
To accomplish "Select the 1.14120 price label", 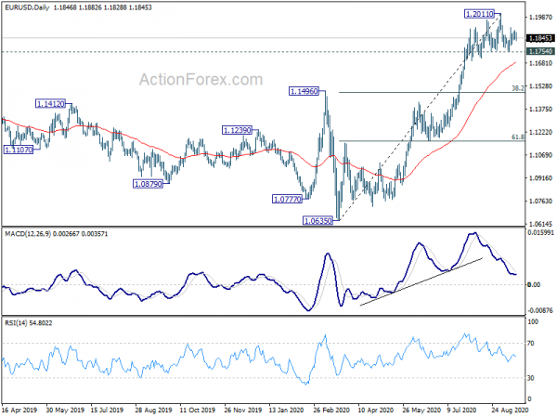I will click(51, 104).
